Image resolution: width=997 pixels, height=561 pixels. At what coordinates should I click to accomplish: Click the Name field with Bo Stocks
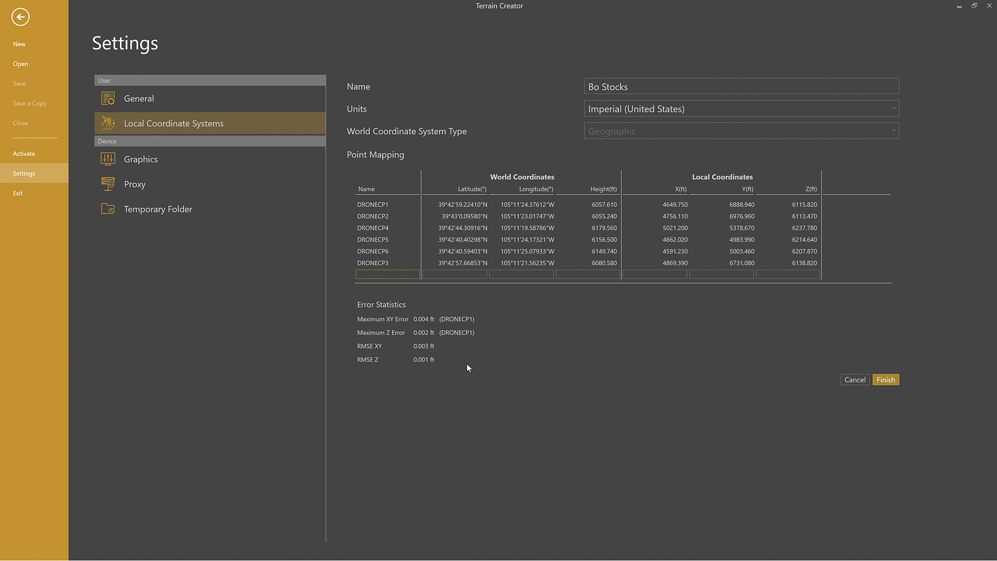[x=741, y=87]
